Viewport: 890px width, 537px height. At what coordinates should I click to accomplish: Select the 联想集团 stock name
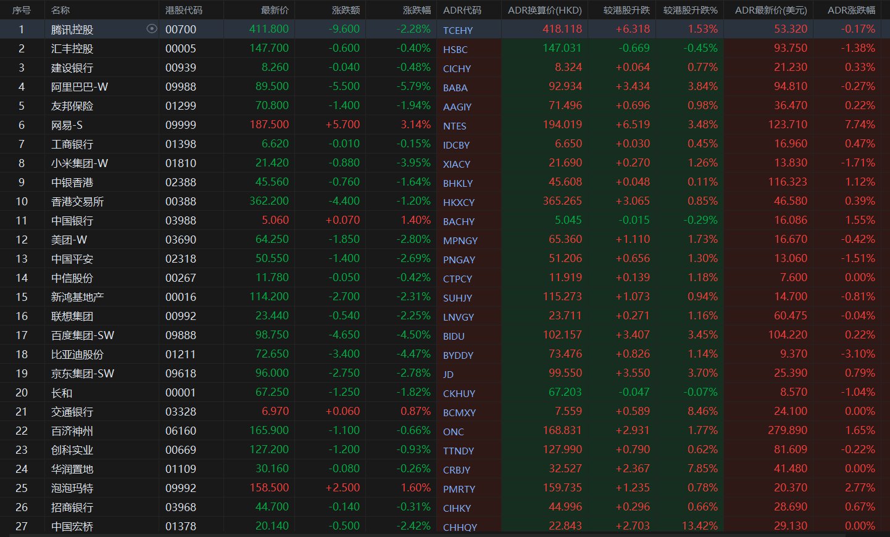point(72,316)
